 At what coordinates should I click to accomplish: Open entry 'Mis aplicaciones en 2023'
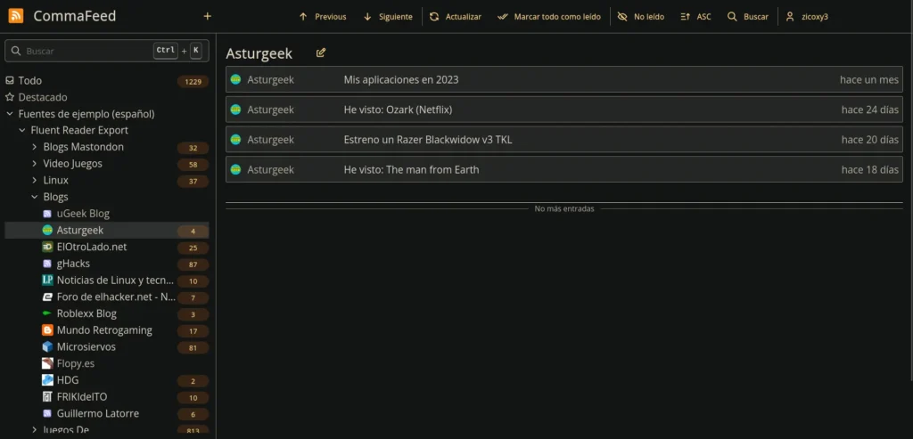[x=401, y=80]
